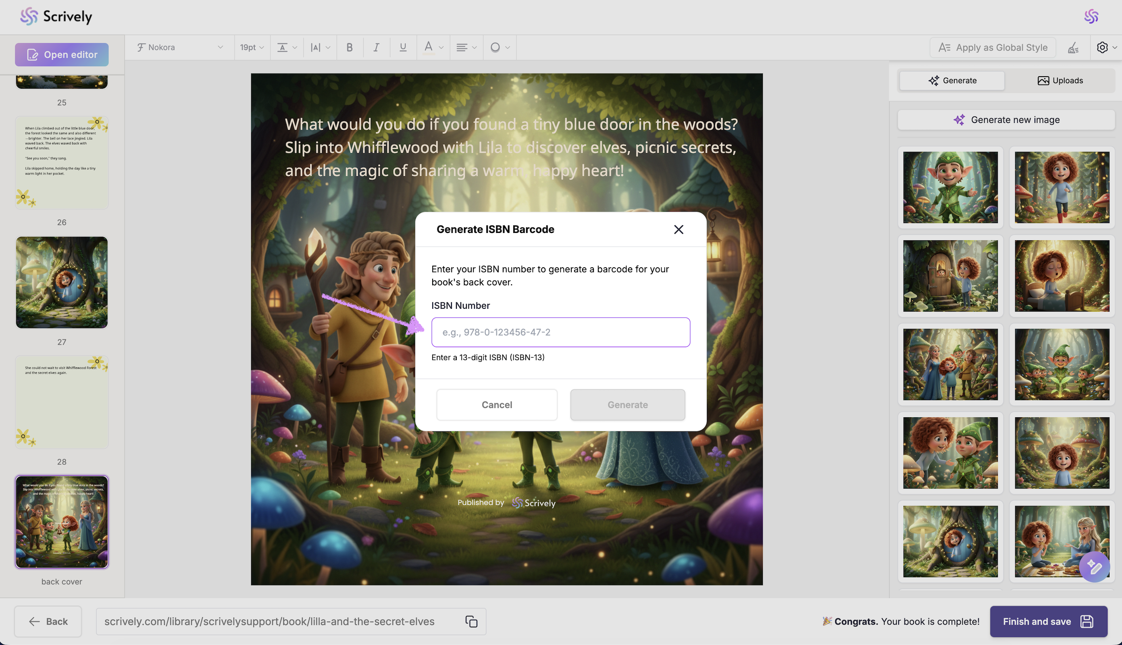
Task: Open the settings gear menu
Action: (1105, 48)
